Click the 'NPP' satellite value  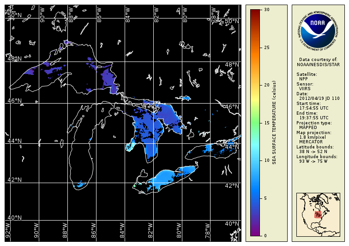pyautogui.click(x=303, y=79)
